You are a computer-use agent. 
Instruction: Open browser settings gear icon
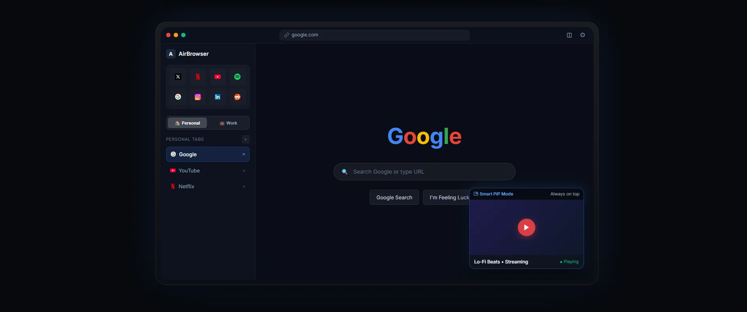[x=583, y=35]
